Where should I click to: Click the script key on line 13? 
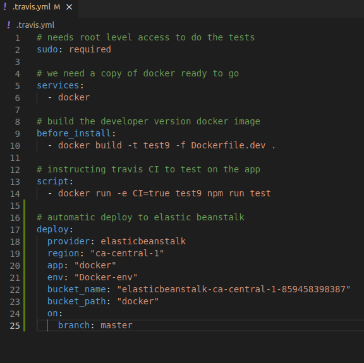coord(52,182)
